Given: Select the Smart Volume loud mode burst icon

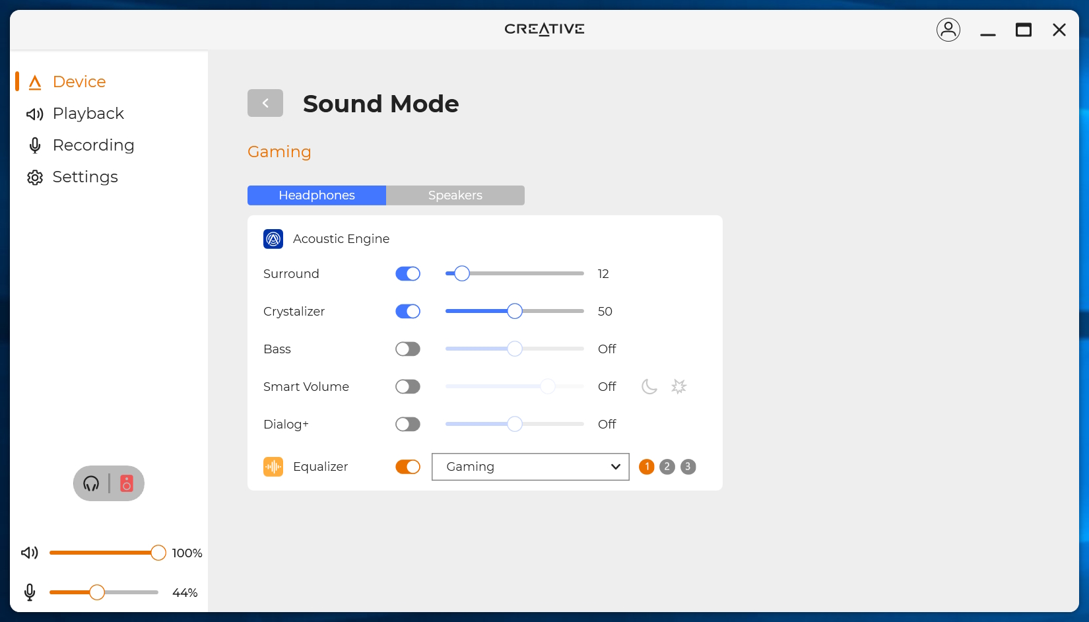Looking at the screenshot, I should (x=678, y=387).
